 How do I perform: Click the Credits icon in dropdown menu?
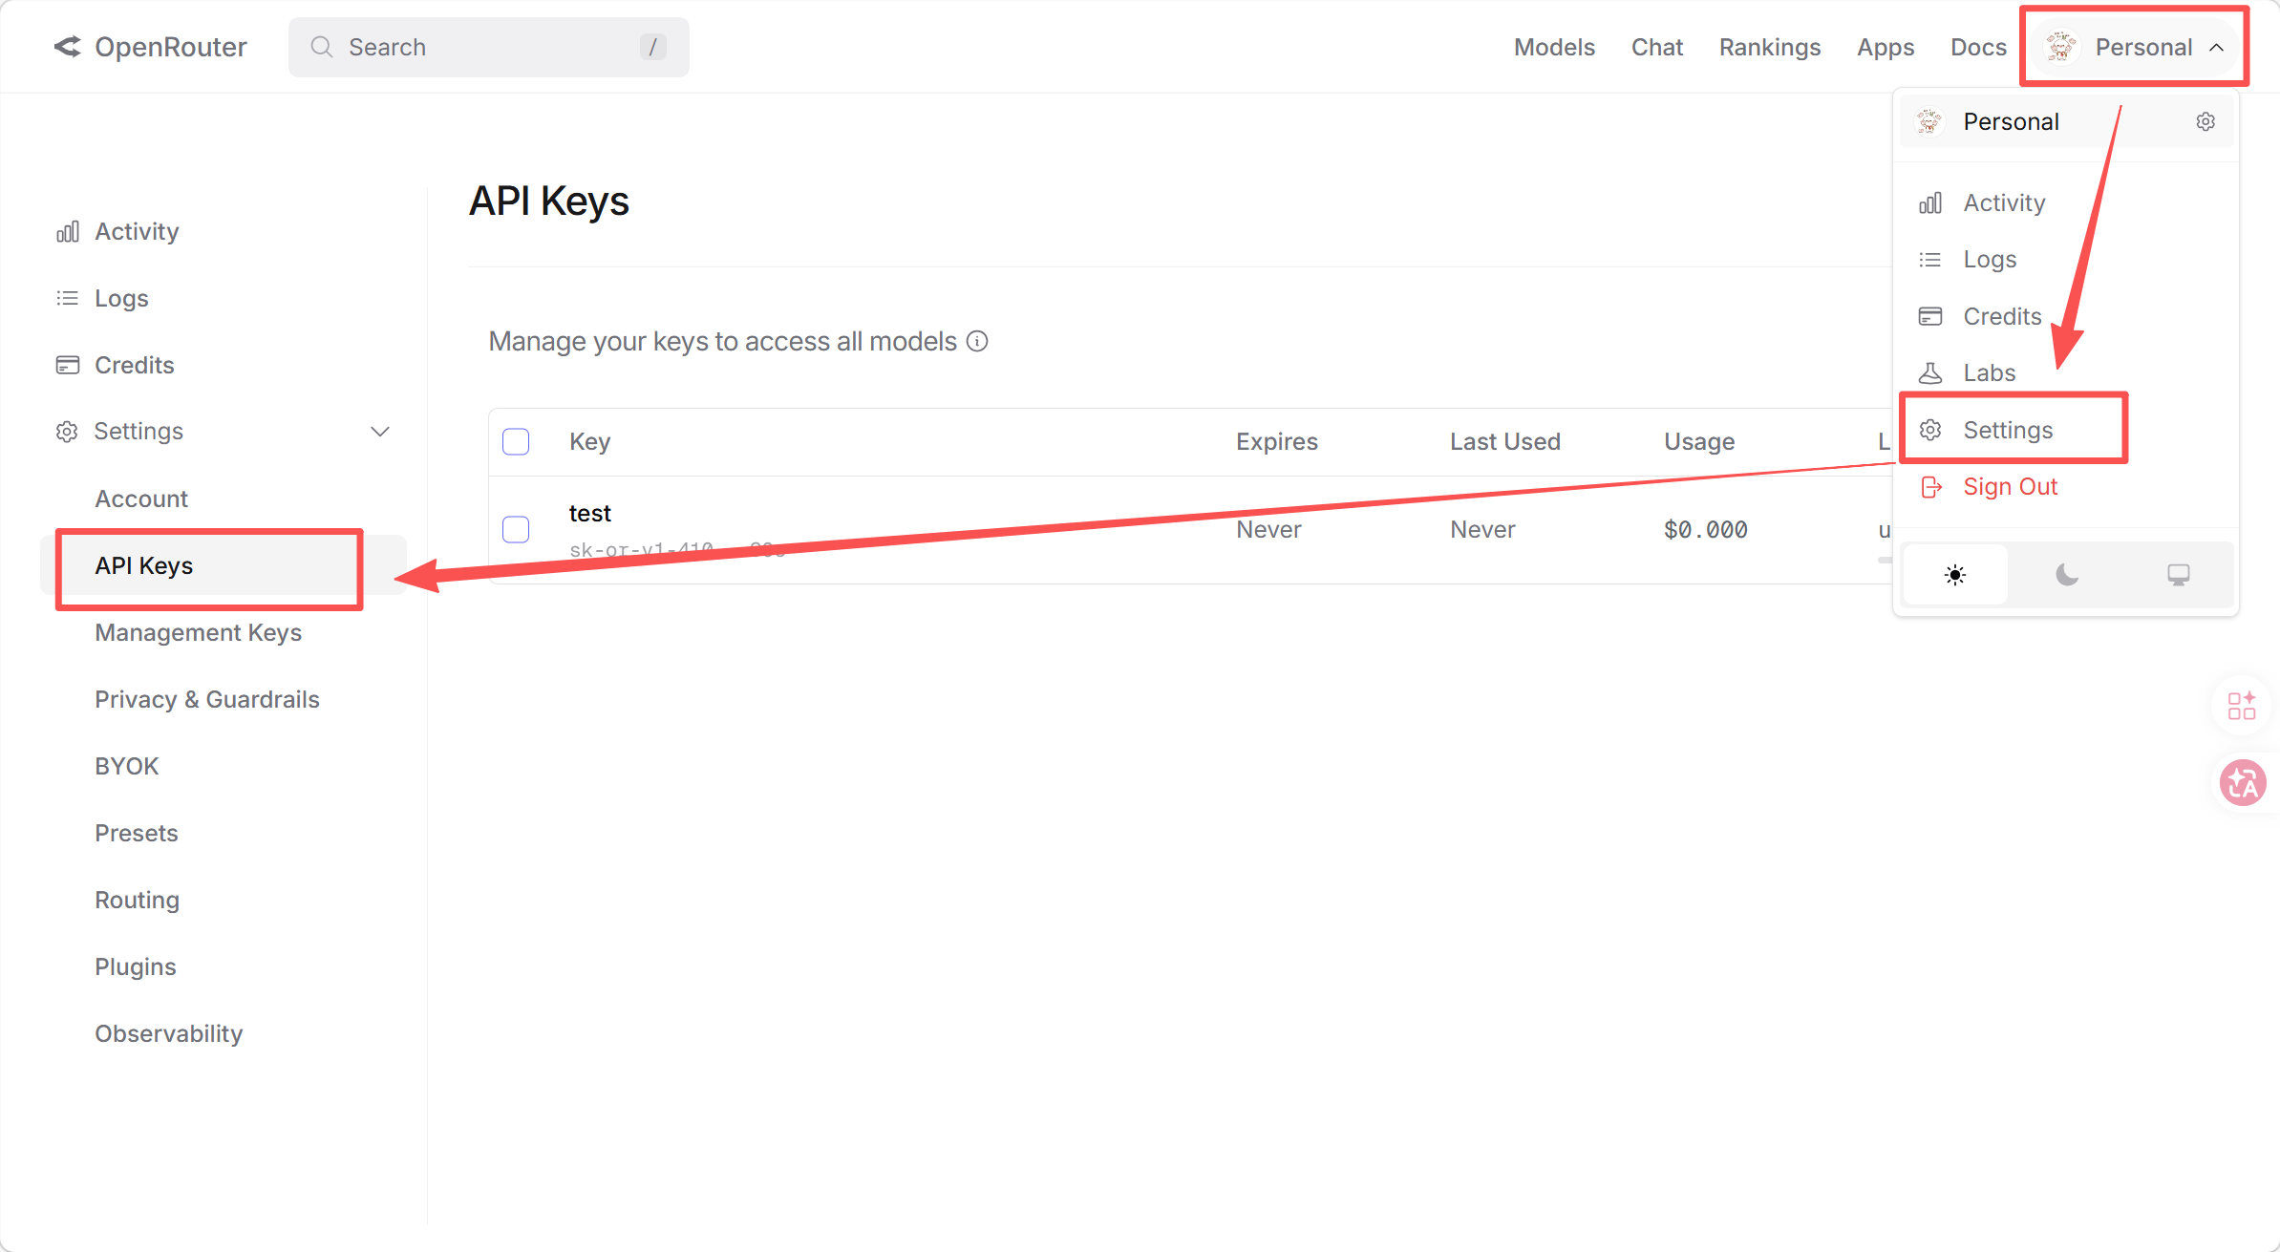pos(1930,316)
